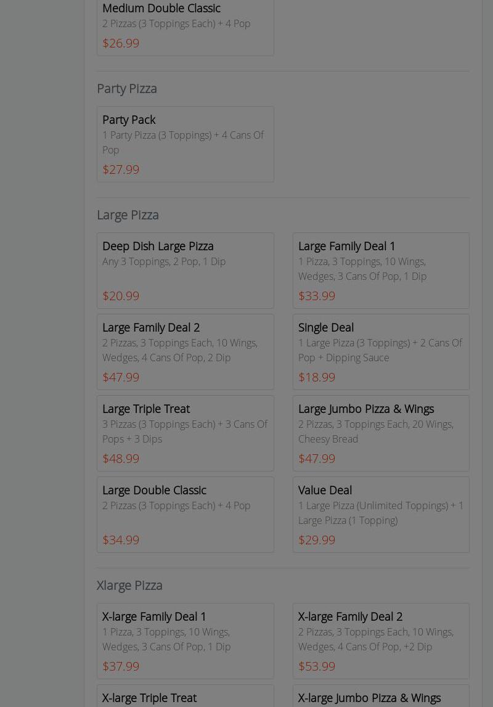Pick the X-large Triple Treat deal
Screen dimensions: 493x707
(149, 697)
